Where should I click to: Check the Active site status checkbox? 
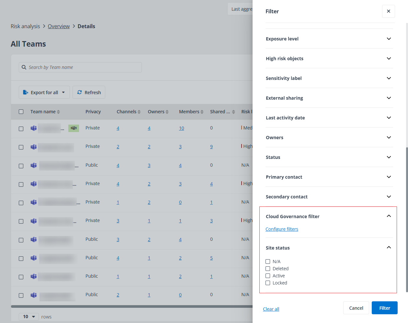(x=268, y=275)
